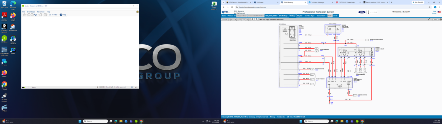Click CDK Drive toolbar forward arrow
442x124 pixels.
pos(32,15)
